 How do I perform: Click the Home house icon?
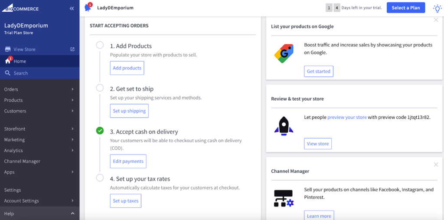pyautogui.click(x=8, y=61)
